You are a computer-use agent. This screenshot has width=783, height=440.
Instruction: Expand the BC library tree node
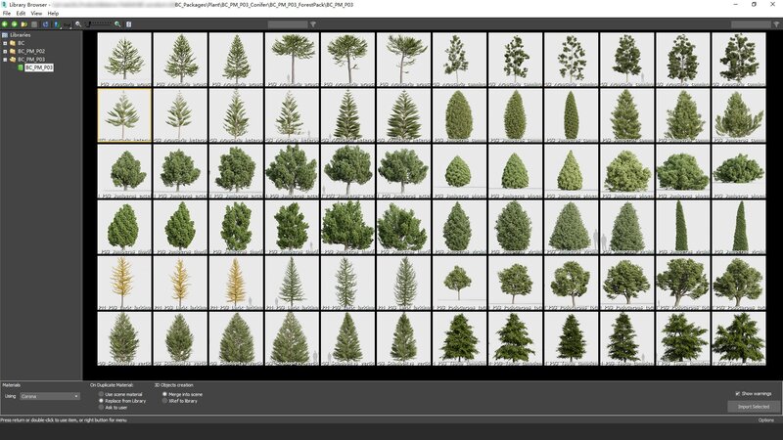click(x=5, y=43)
